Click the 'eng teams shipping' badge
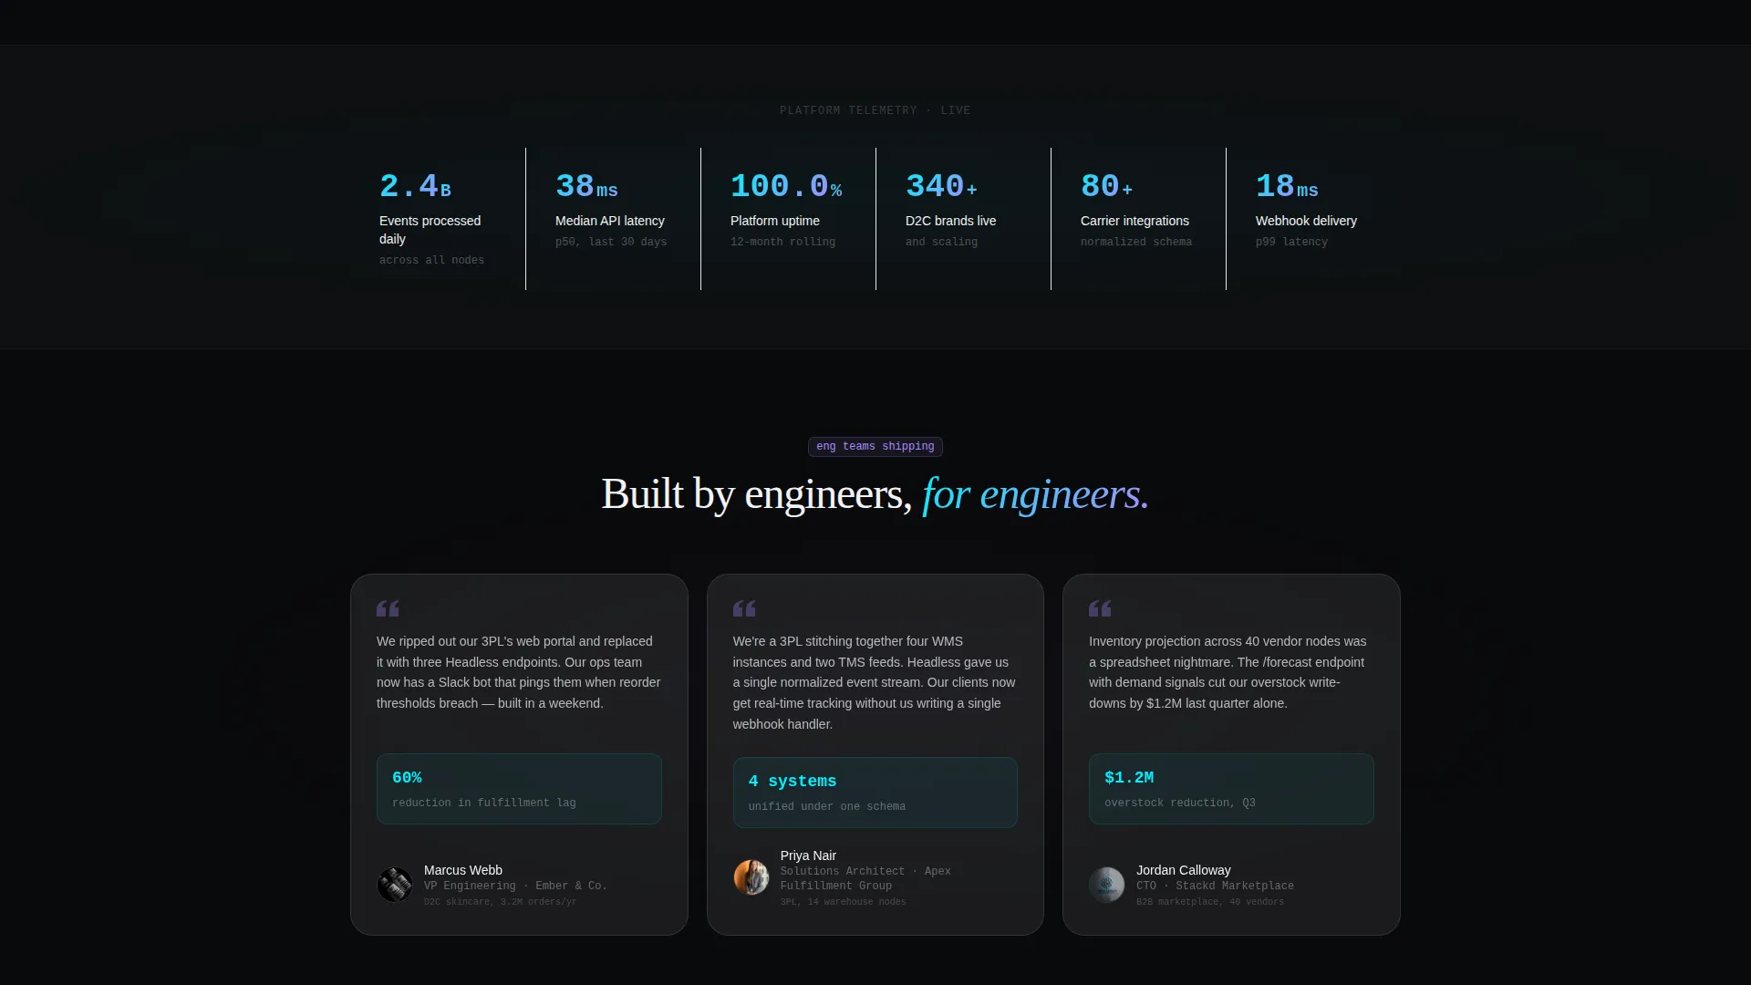 pos(875,447)
